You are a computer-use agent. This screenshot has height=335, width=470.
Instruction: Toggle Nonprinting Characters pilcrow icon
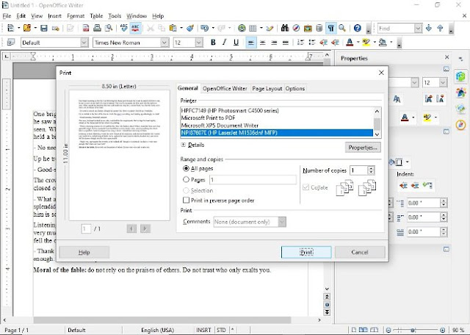[330, 29]
